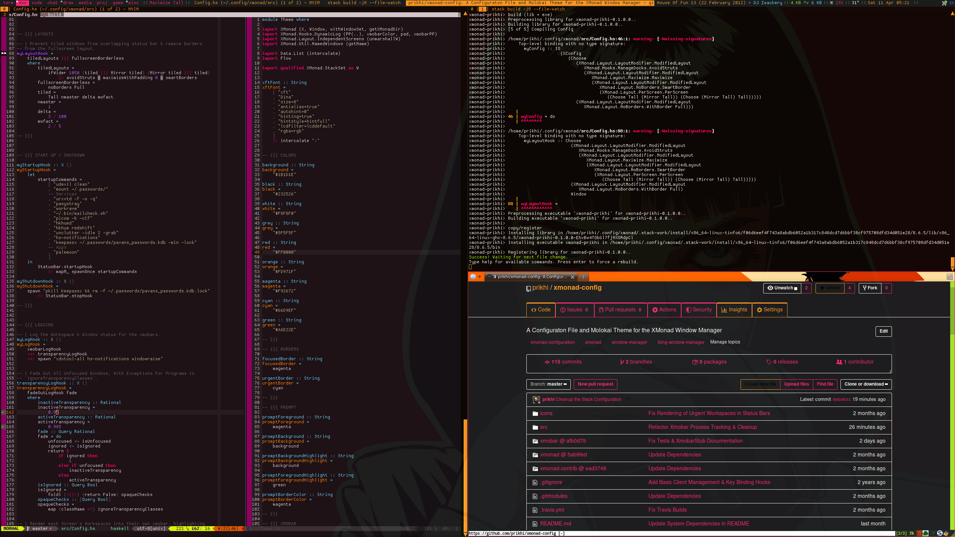Open the .travis.yml file link
955x537 pixels.
[552, 510]
